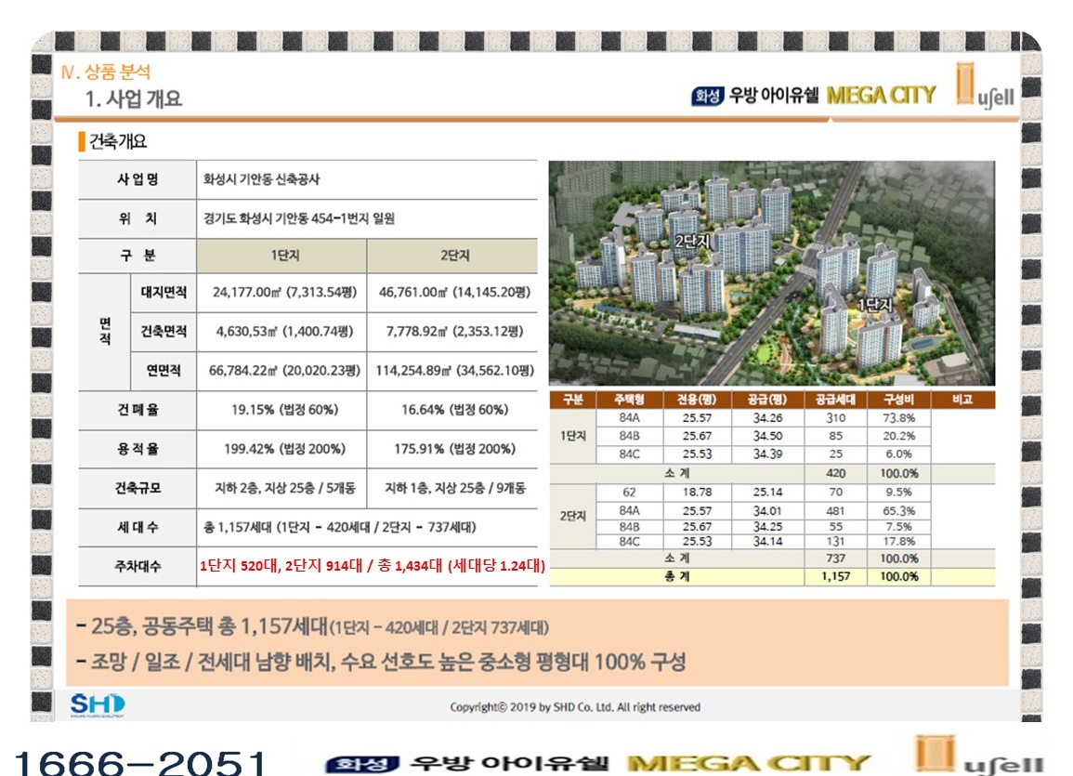Image resolution: width=1073 pixels, height=776 pixels.
Task: Click the 131 supply count cell
Action: tap(835, 541)
